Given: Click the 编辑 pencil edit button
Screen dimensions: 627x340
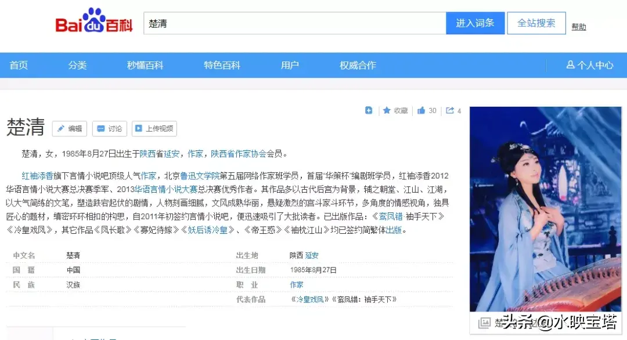Looking at the screenshot, I should 69,129.
